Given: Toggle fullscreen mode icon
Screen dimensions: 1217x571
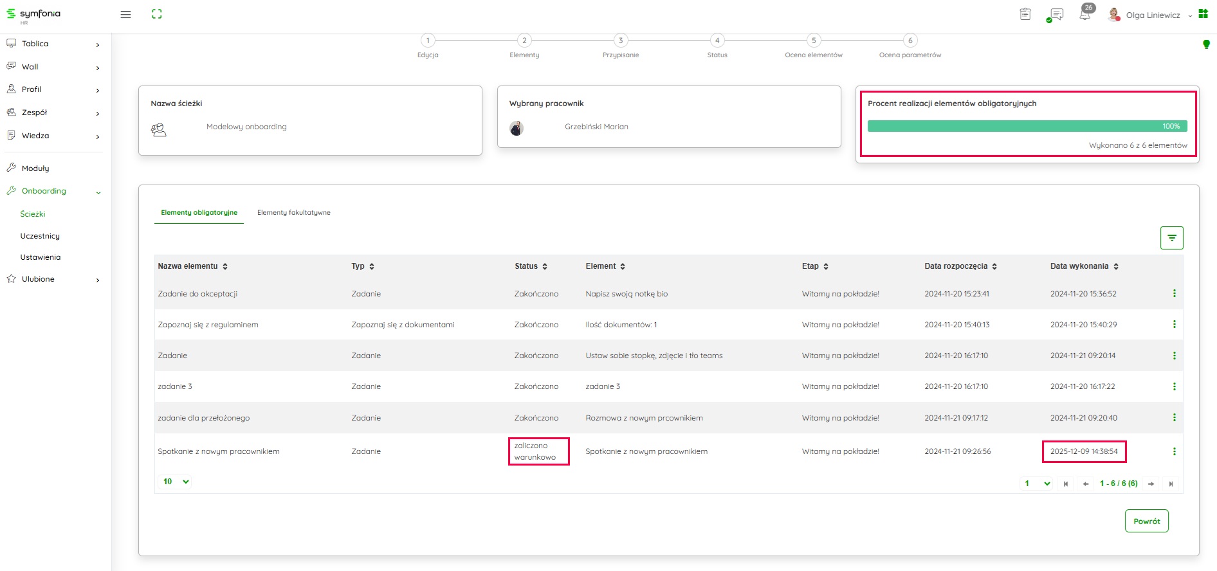Looking at the screenshot, I should point(156,14).
